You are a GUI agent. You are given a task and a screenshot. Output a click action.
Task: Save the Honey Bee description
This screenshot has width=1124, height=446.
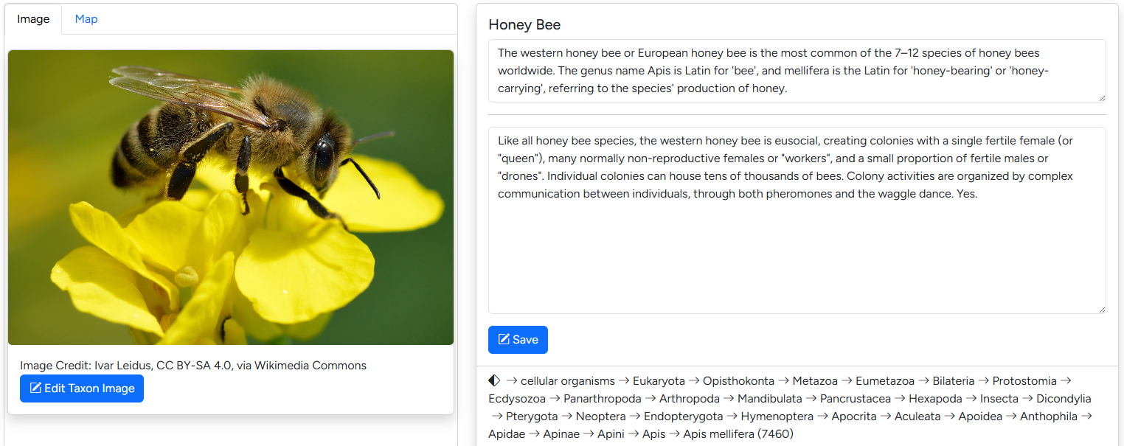pyautogui.click(x=518, y=339)
